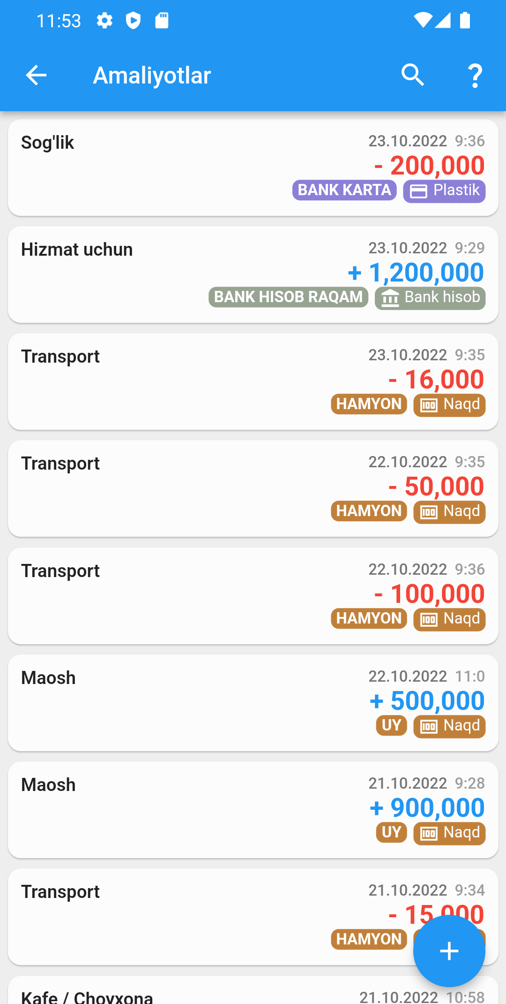The height and width of the screenshot is (1004, 506).
Task: Click the cash icon on the 16,000 Transport entry
Action: [429, 405]
